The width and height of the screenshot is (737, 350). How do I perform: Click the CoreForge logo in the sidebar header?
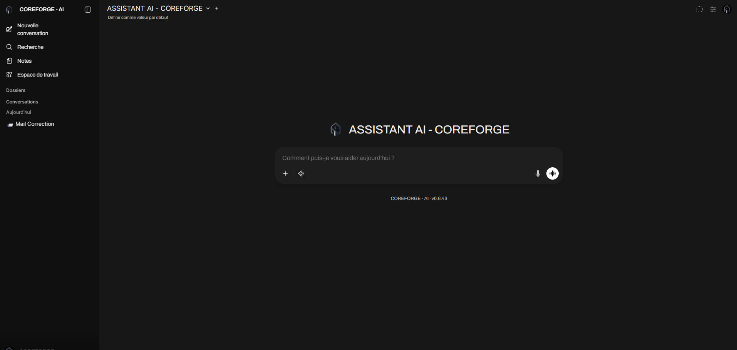tap(9, 10)
